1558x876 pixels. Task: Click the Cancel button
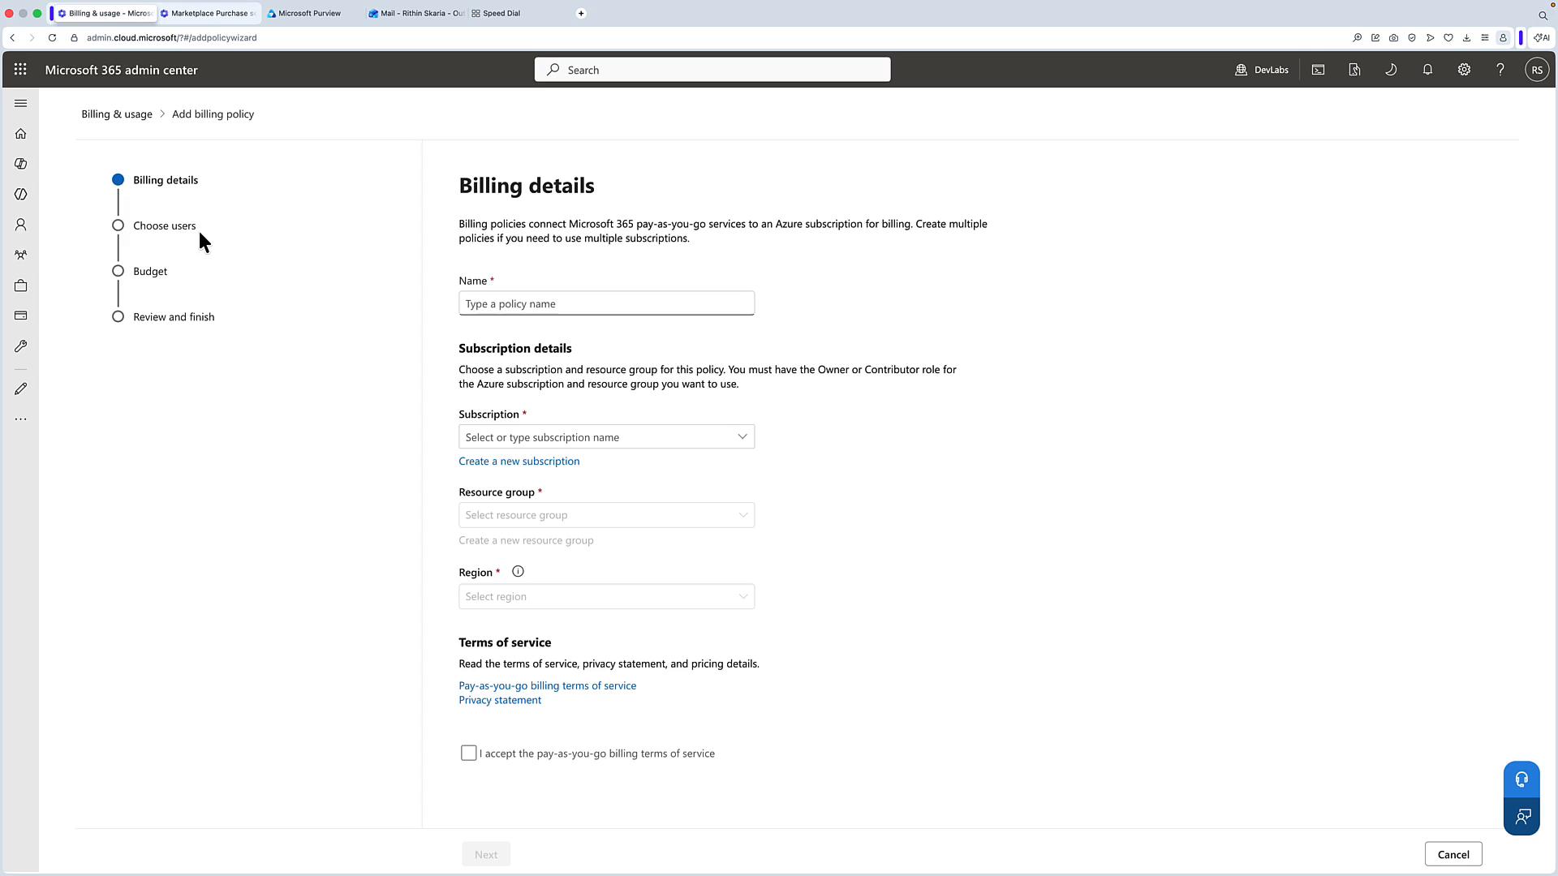click(x=1453, y=854)
